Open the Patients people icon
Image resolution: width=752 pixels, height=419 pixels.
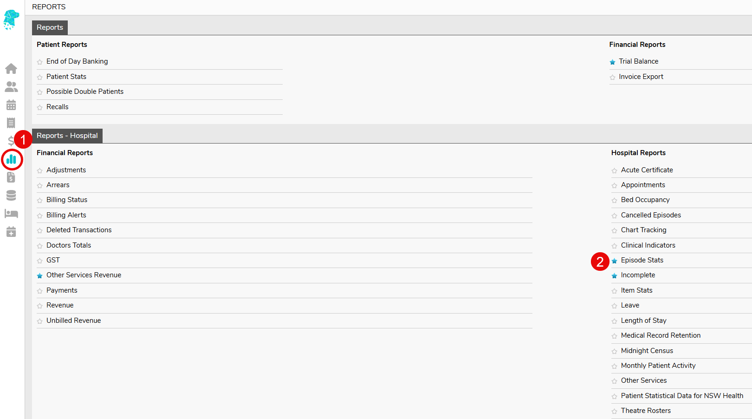[11, 87]
